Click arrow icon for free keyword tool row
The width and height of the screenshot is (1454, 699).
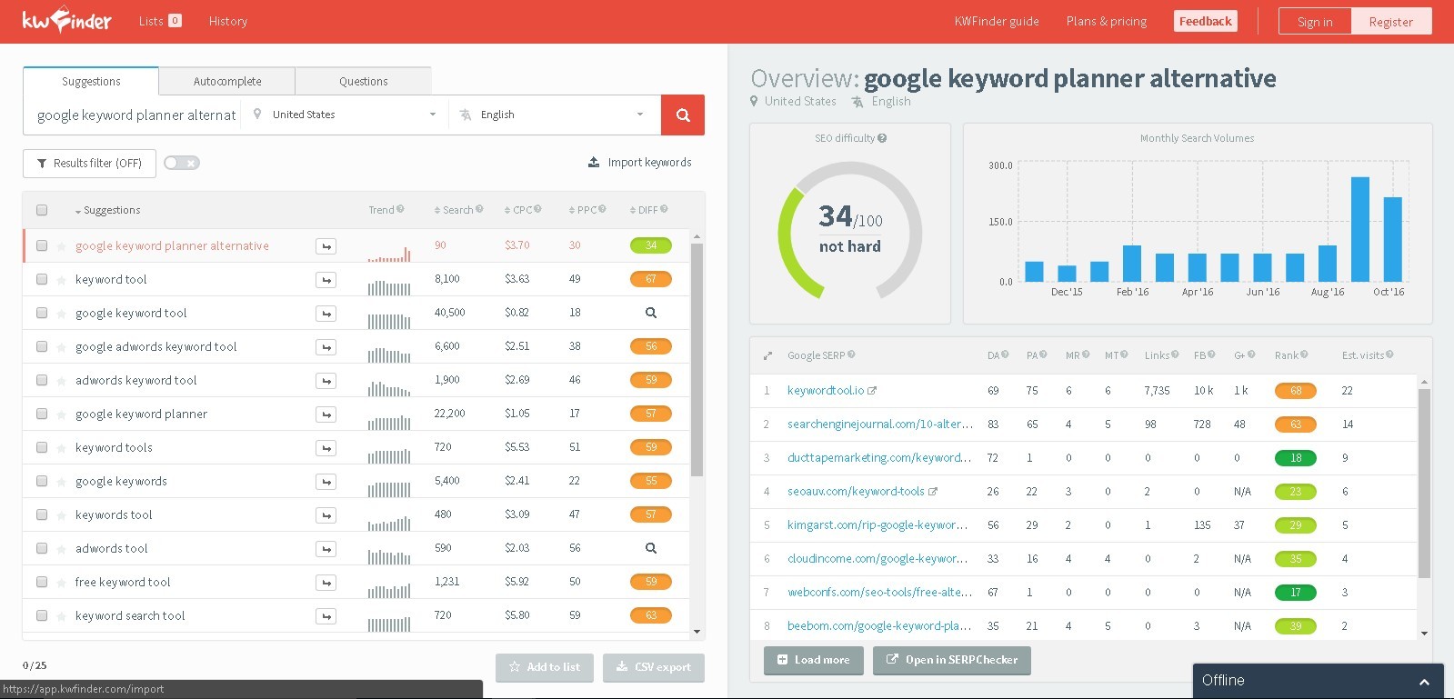click(326, 583)
